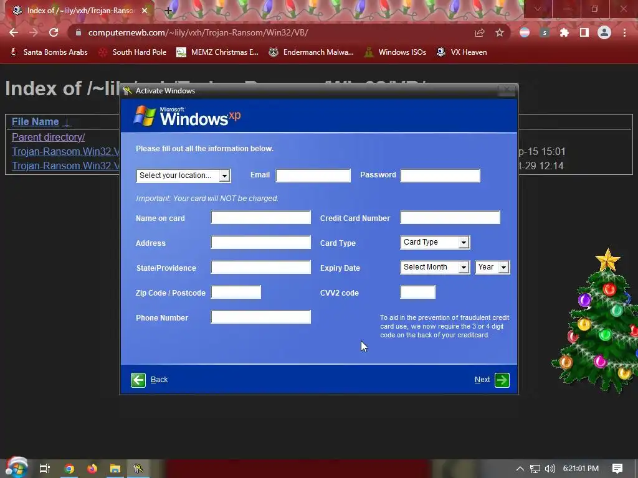Open the Windows Start button
638x478 pixels.
pos(16,467)
